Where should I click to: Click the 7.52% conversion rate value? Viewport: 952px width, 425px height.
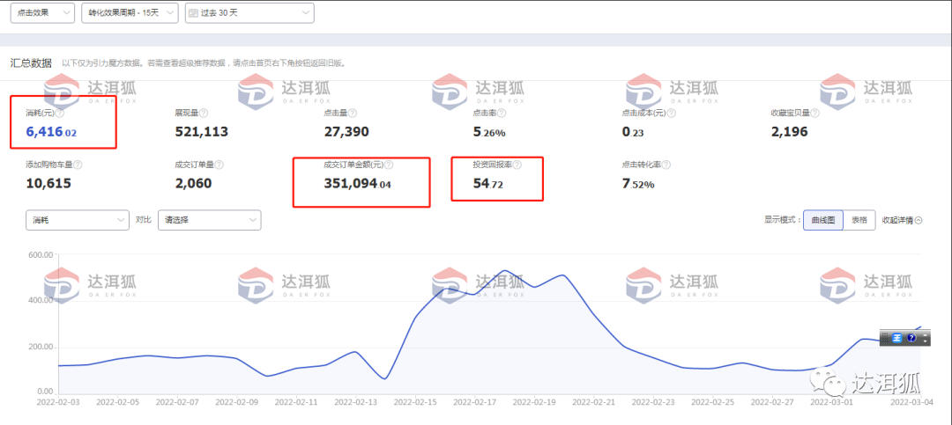click(x=638, y=183)
